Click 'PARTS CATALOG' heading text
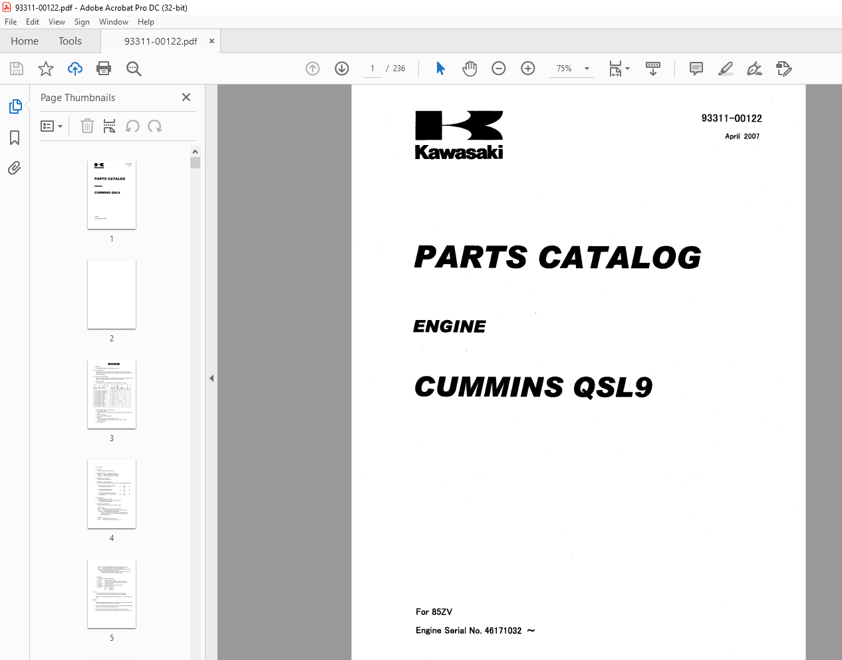This screenshot has height=660, width=842. 557,257
